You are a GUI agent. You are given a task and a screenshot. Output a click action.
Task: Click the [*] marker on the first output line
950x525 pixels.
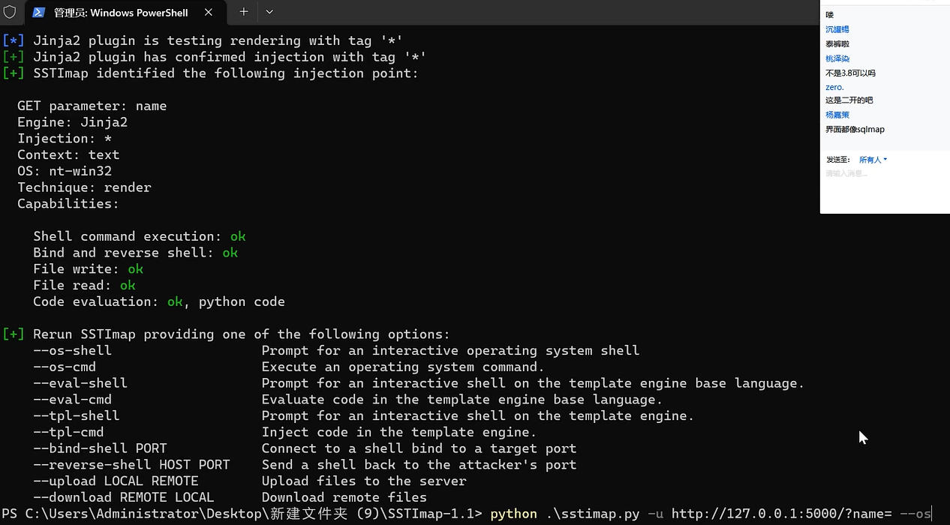coord(14,40)
